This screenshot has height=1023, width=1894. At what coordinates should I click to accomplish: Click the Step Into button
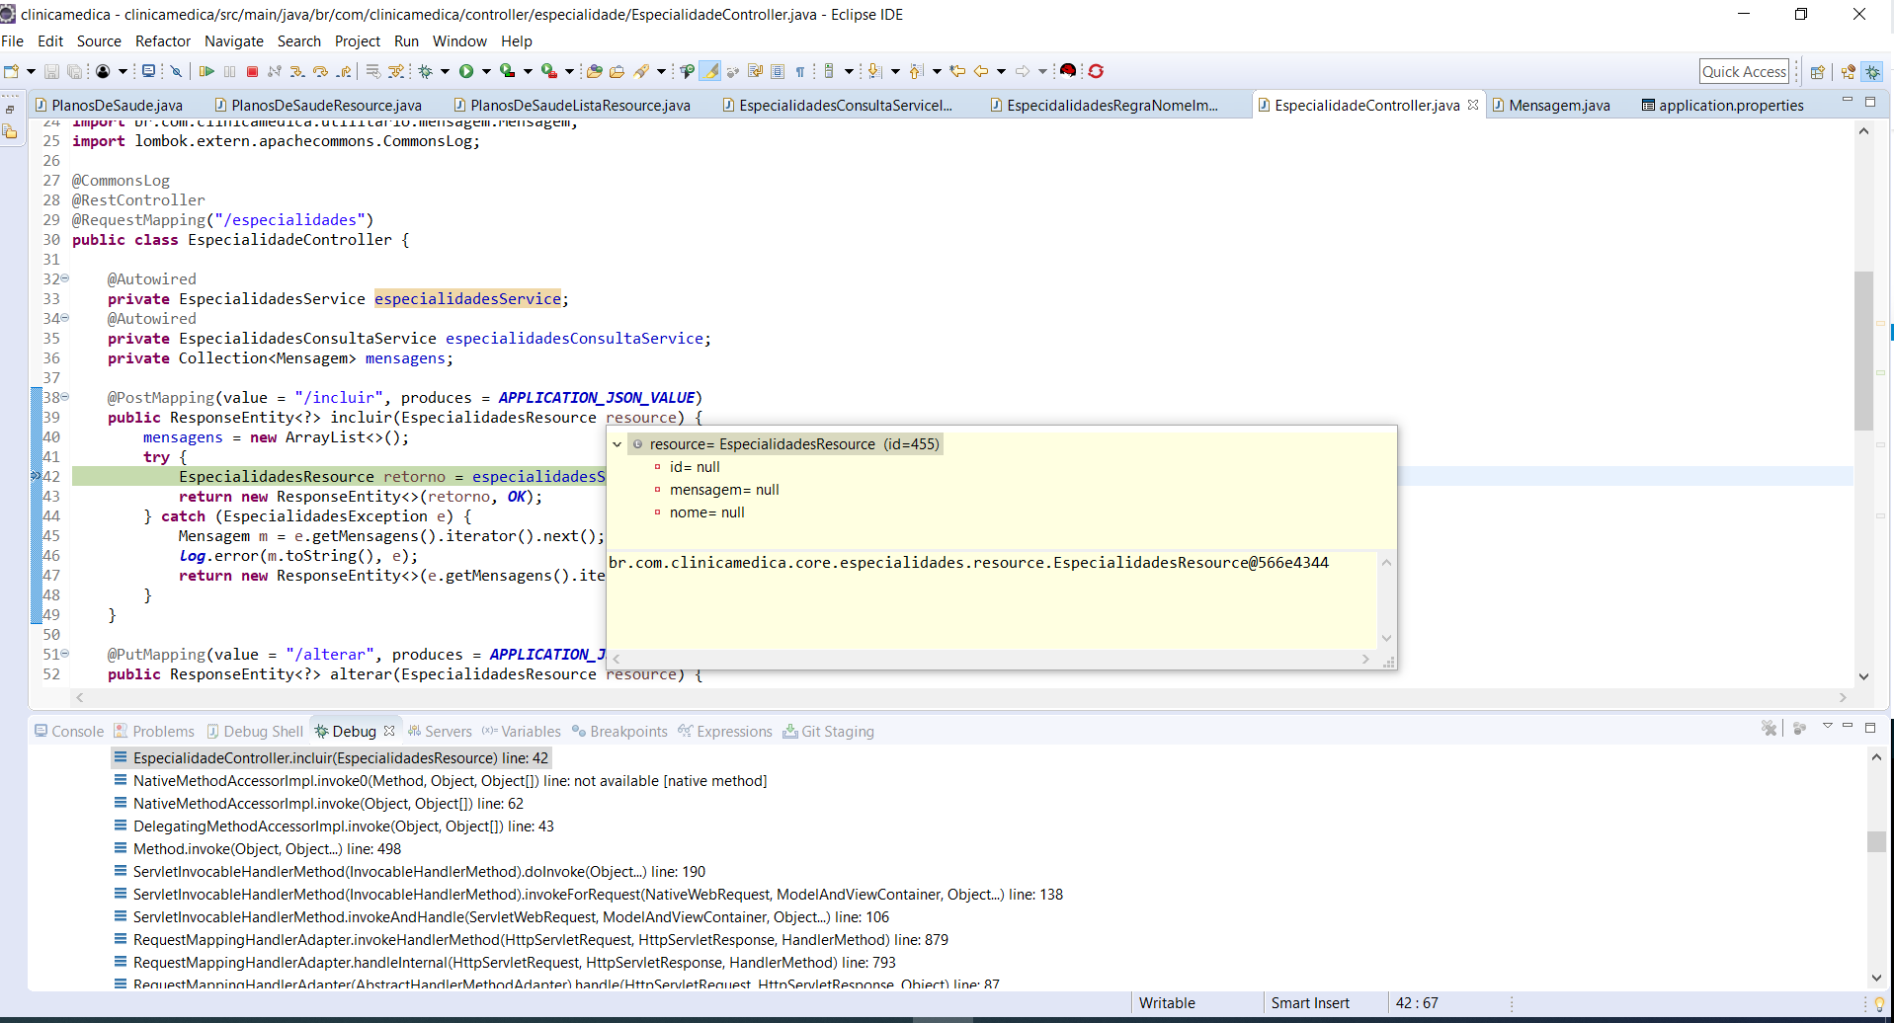coord(297,71)
